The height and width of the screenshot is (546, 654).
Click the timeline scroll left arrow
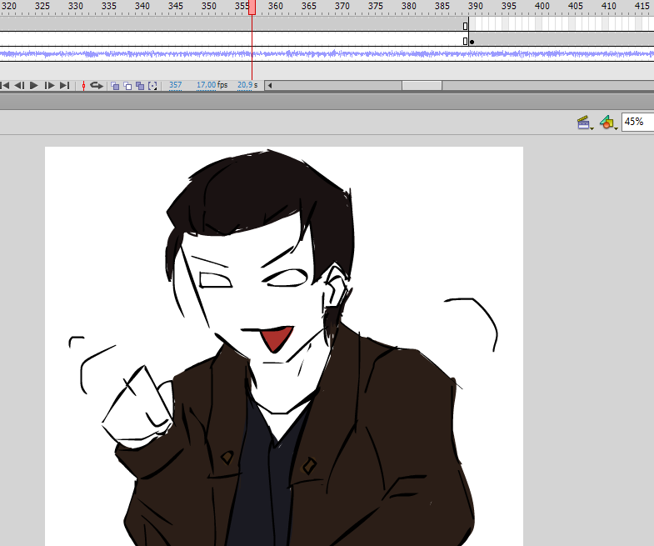click(x=269, y=85)
